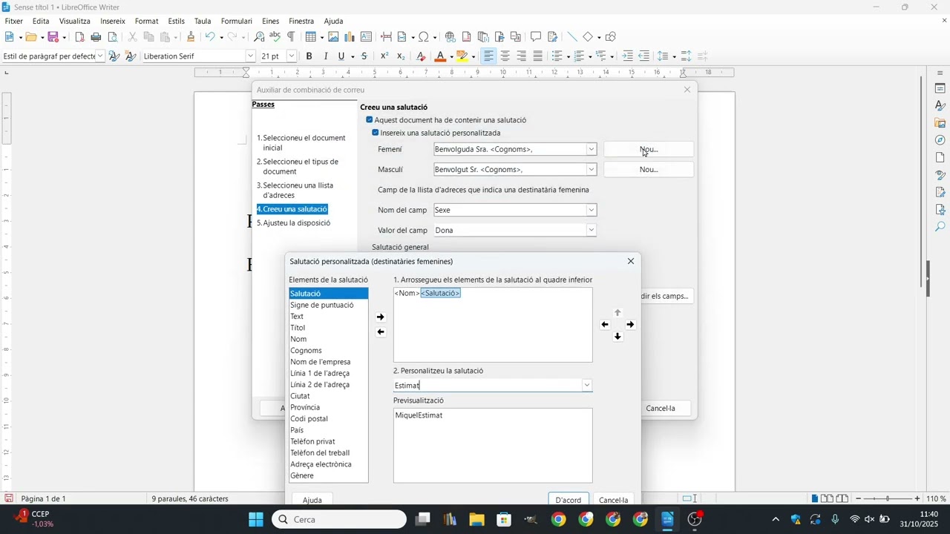This screenshot has height=534, width=950.
Task: Open the 'Nom del camp' Sexe dropdown
Action: 592,211
